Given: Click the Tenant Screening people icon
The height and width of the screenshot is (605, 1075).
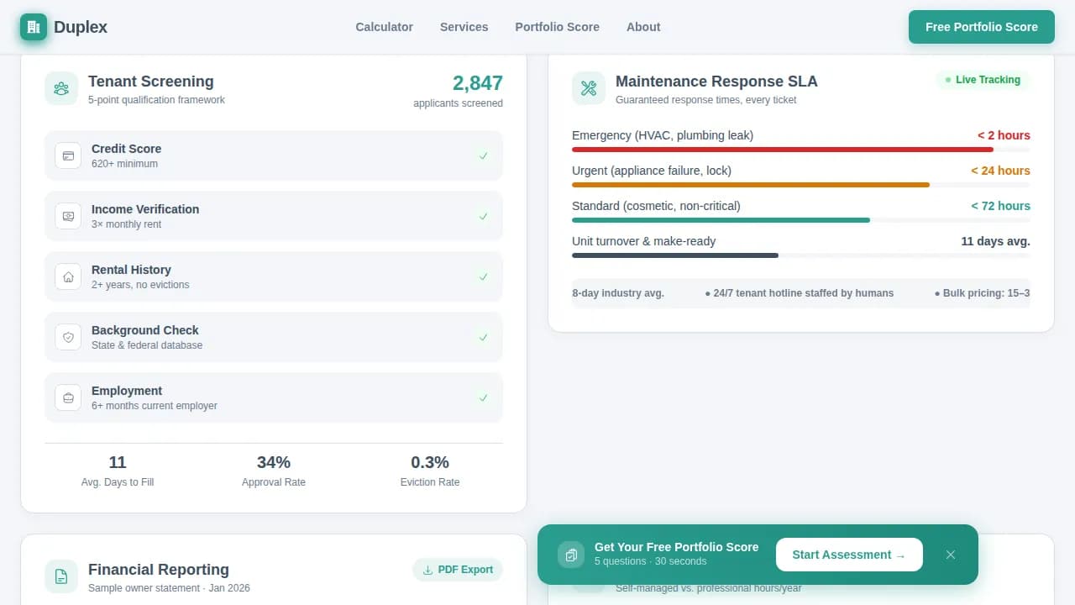Looking at the screenshot, I should click(x=61, y=88).
